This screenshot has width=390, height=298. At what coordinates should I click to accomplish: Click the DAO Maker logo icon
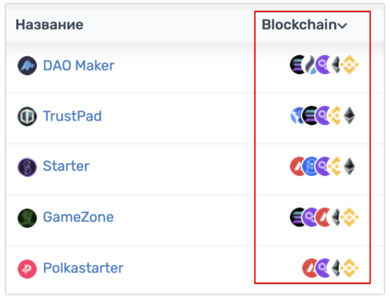pyautogui.click(x=27, y=66)
